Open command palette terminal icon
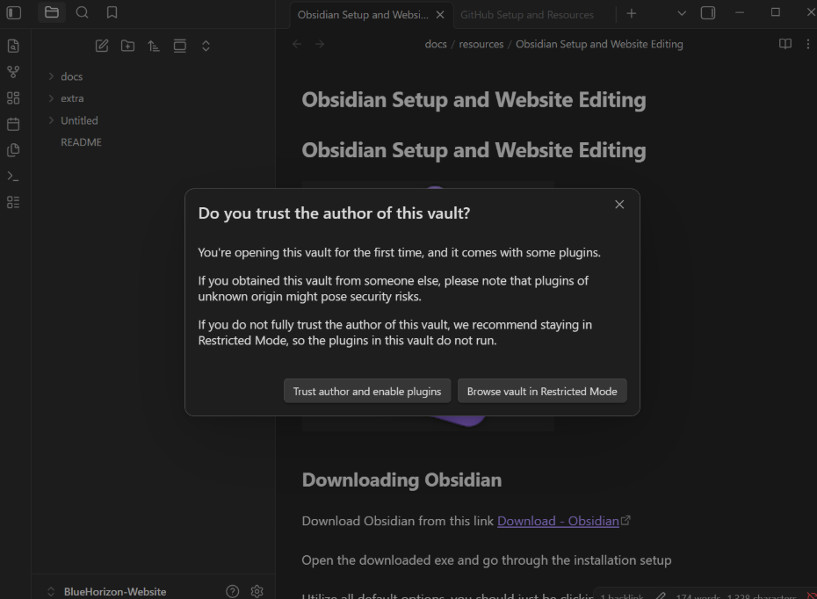The width and height of the screenshot is (817, 599). tap(13, 177)
